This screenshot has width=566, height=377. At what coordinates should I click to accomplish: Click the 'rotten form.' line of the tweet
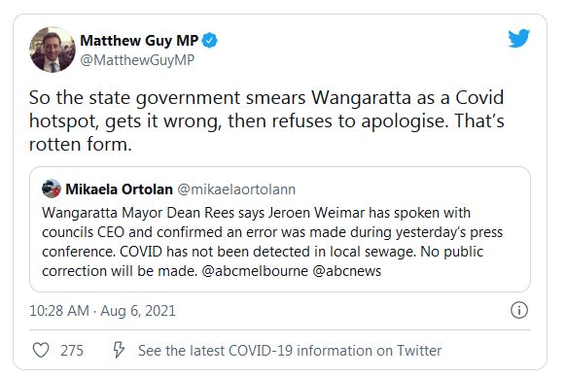pos(80,144)
